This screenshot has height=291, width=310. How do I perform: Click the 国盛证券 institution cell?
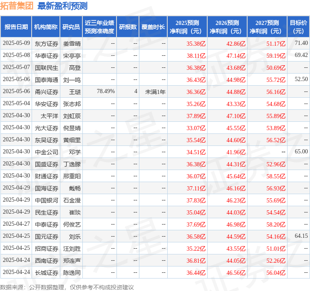pos(47,164)
